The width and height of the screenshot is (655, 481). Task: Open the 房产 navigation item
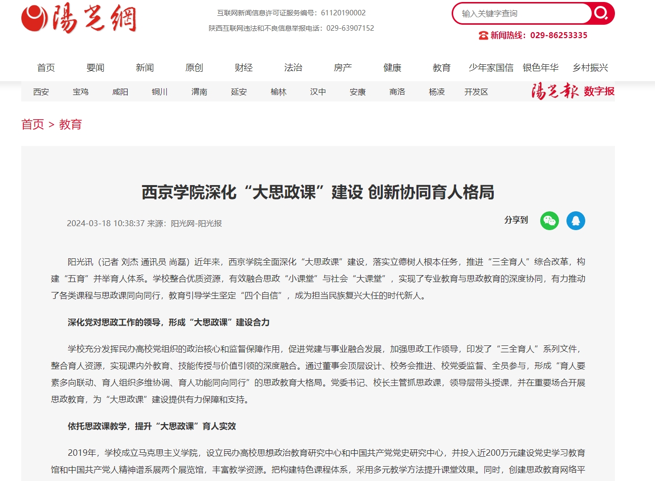click(x=343, y=68)
